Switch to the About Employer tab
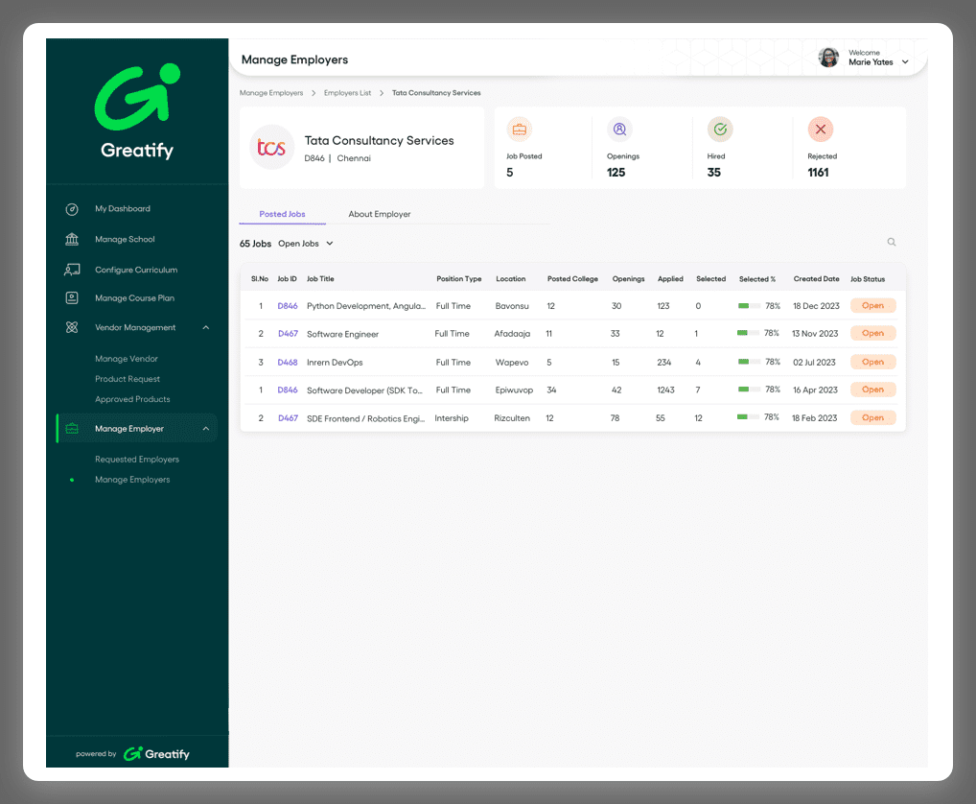This screenshot has height=804, width=976. coord(379,214)
